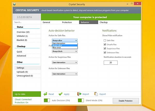Toggle the Silent Mode switch

coord(81,100)
